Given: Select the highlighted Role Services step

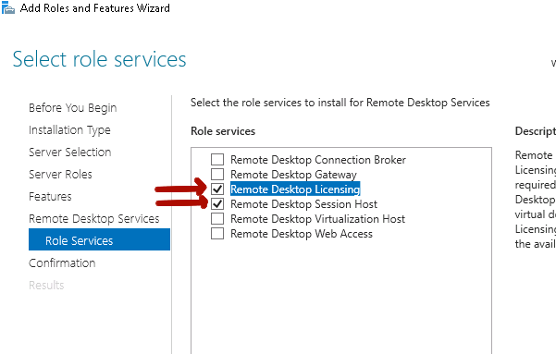Looking at the screenshot, I should pos(99,239).
